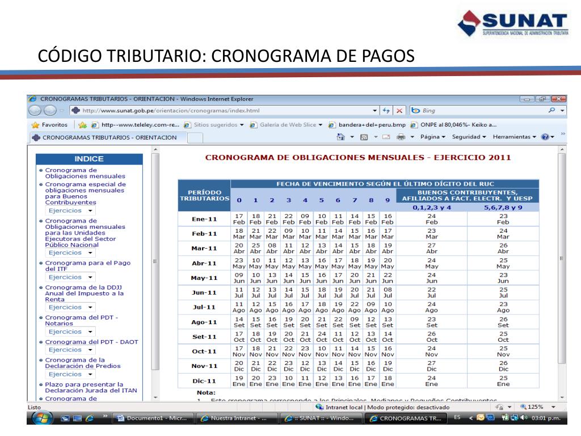Show hidden tray icons with the taskbar arrow
Screen dimensions: 581x436
tap(471, 418)
